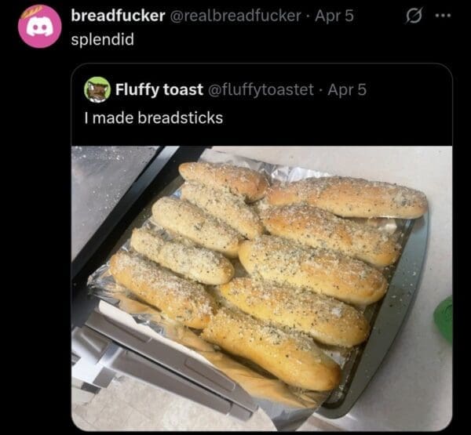This screenshot has height=435, width=471.
Task: Open breadfucker's pink Discord-logo avatar
Action: [x=40, y=27]
